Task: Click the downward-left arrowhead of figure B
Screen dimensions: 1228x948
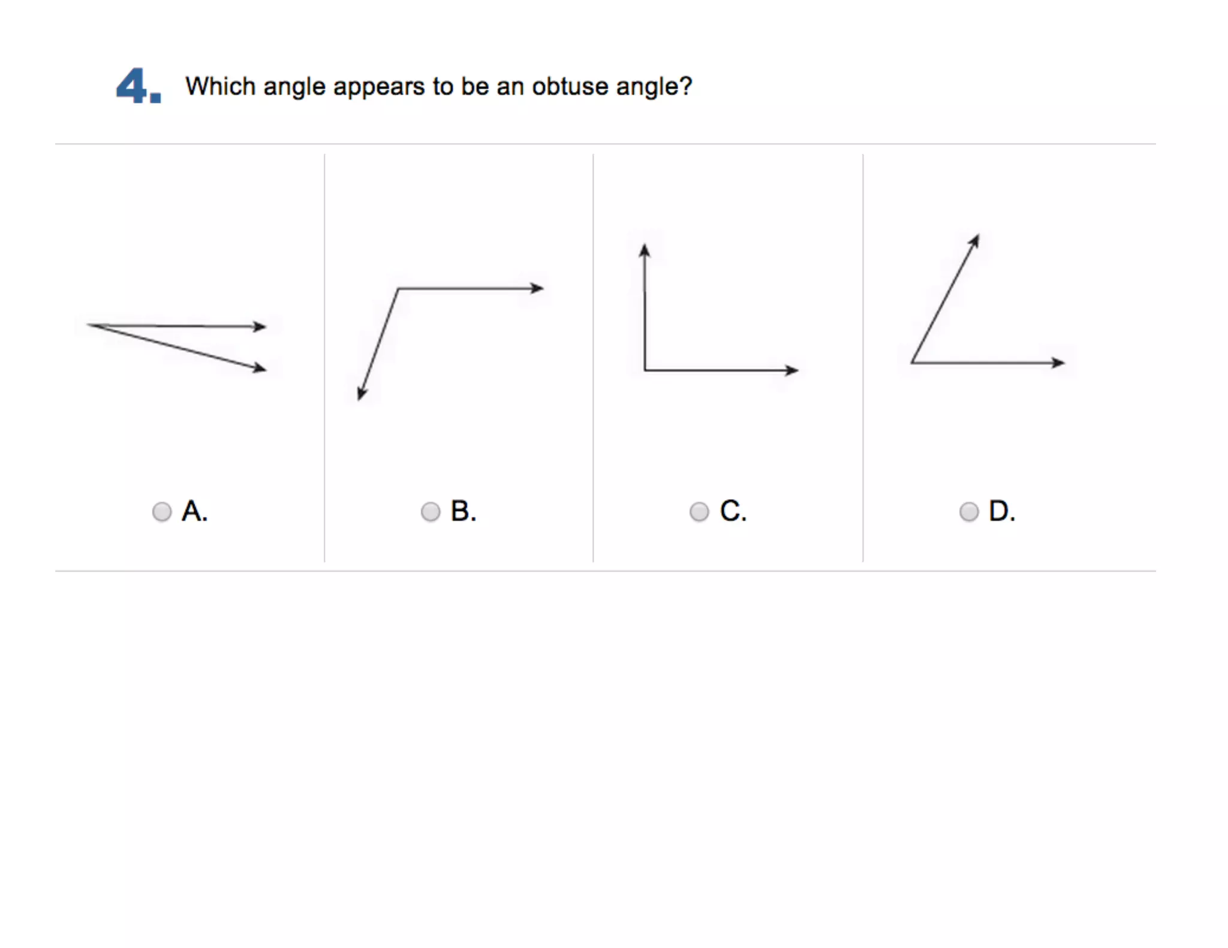Action: (361, 393)
